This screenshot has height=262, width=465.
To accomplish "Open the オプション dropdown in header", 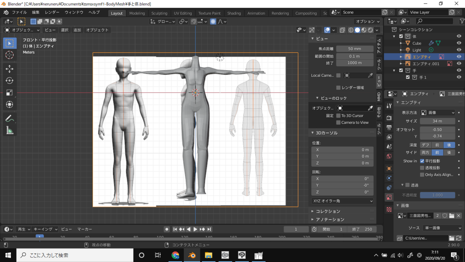I will (x=367, y=21).
